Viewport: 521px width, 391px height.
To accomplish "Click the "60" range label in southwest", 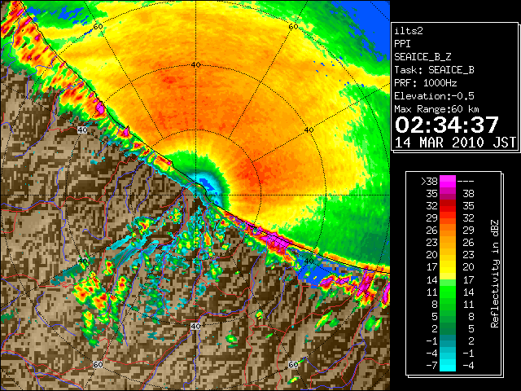I will click(98, 365).
